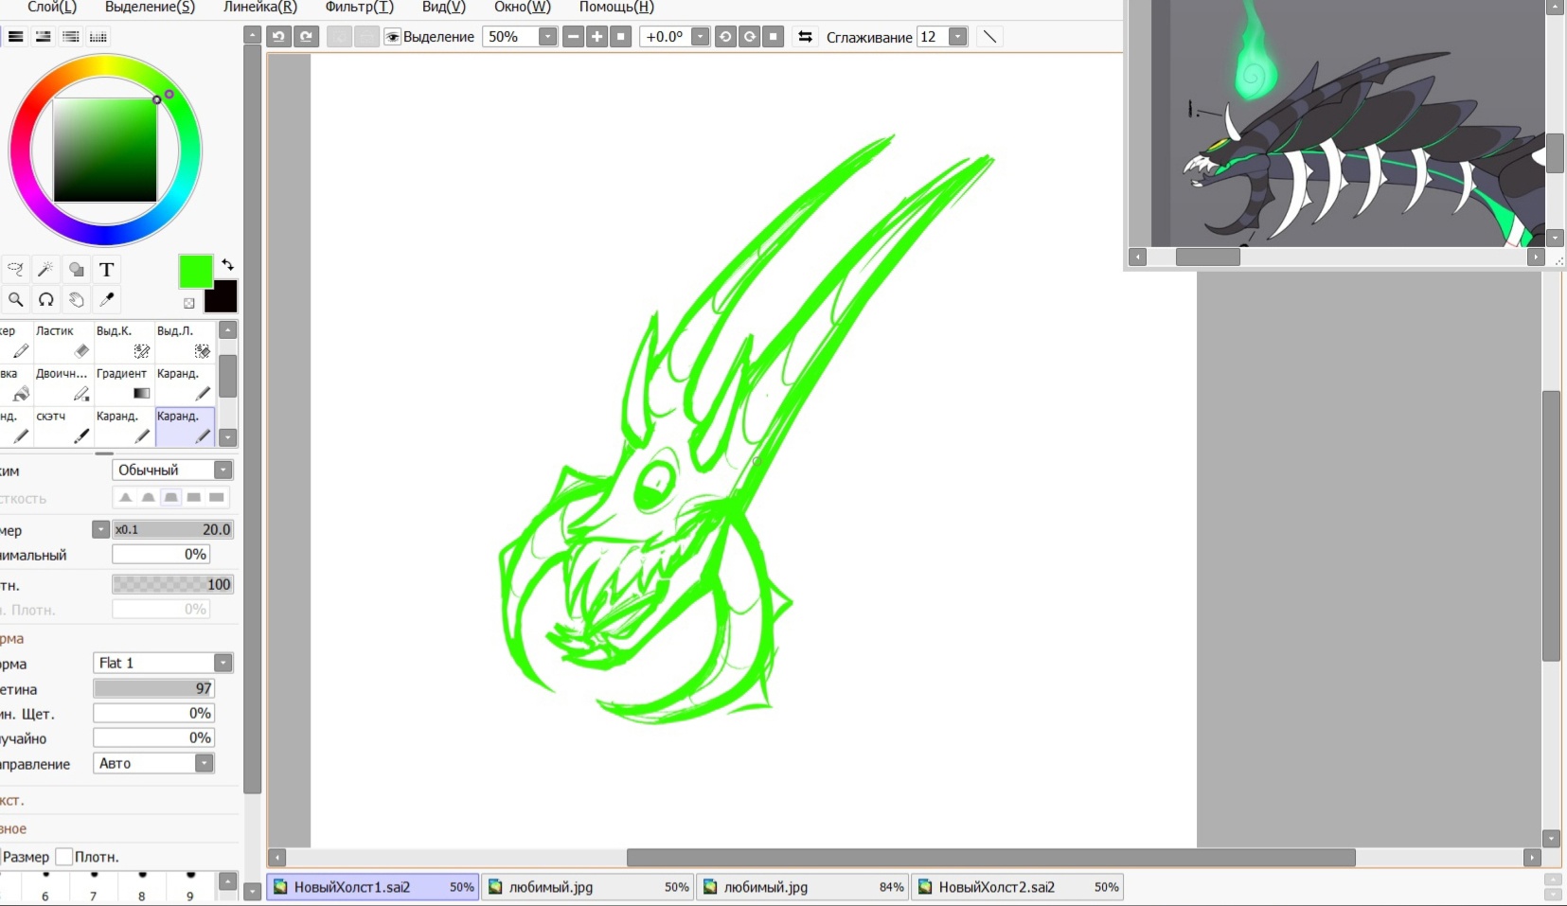
Task: Choose the sharpest brush edge shape
Action: pos(217,497)
